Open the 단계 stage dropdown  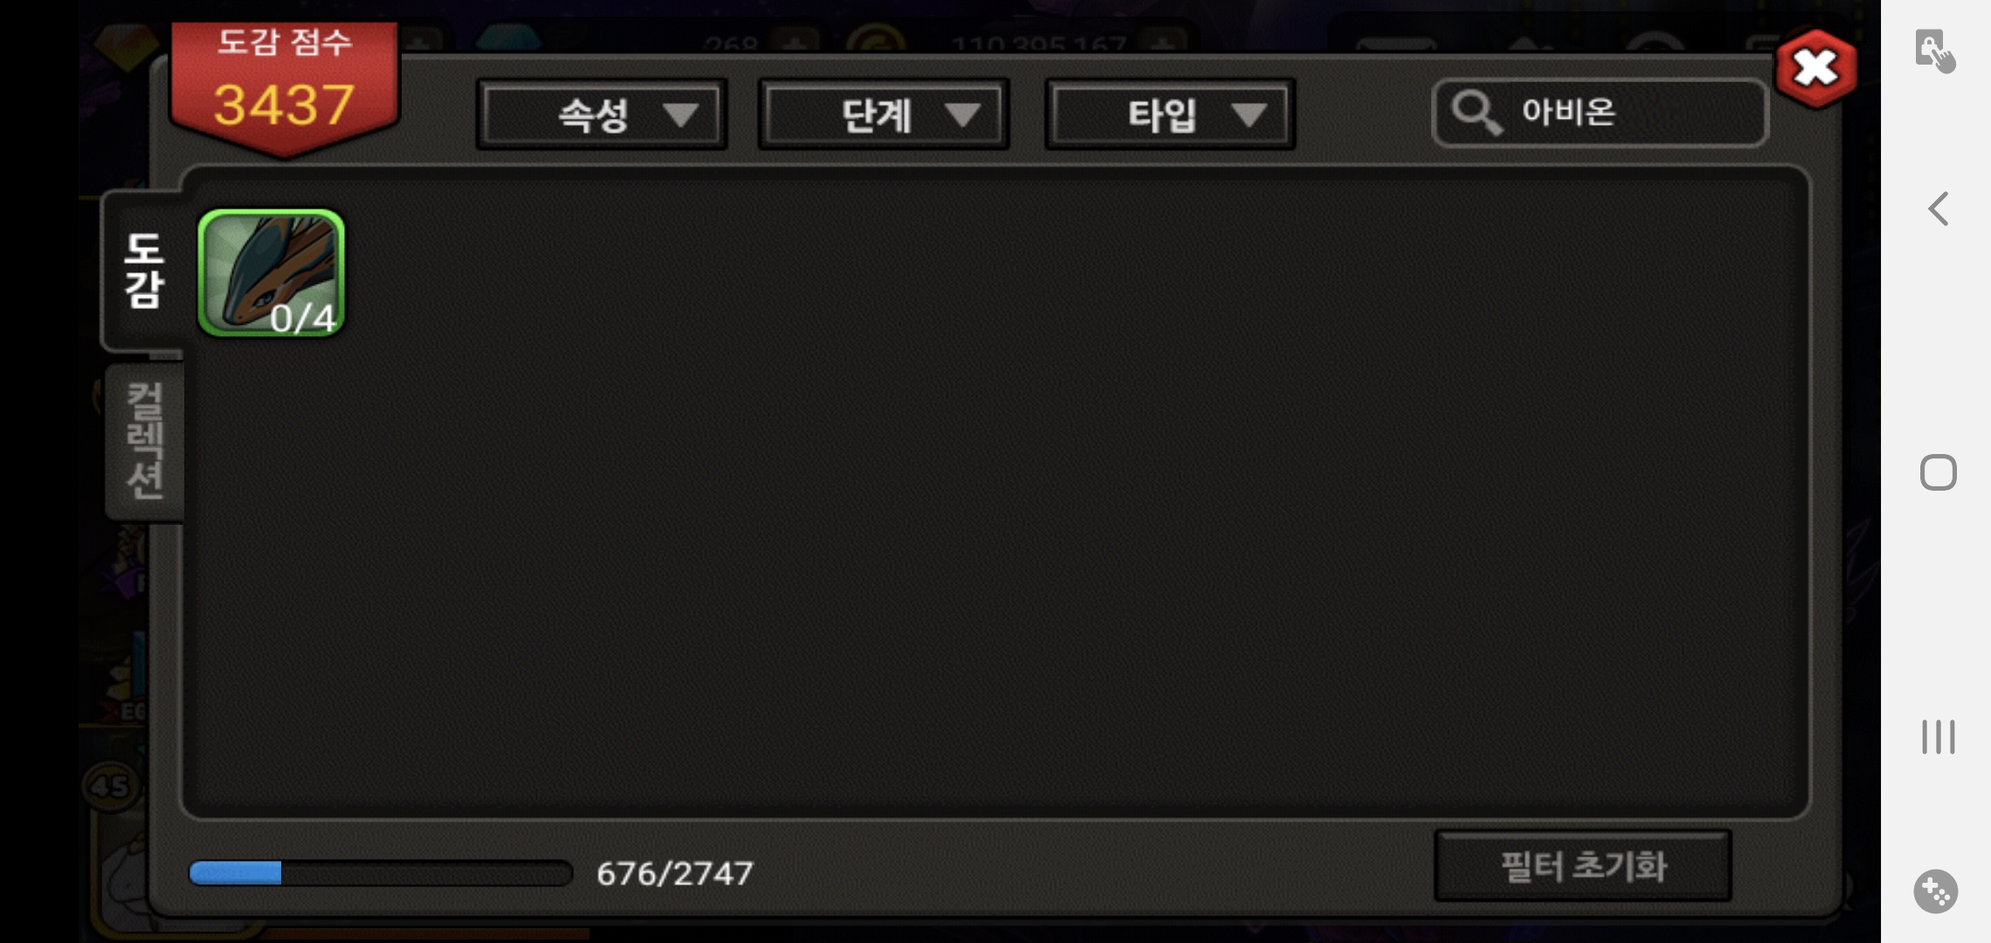[x=884, y=114]
